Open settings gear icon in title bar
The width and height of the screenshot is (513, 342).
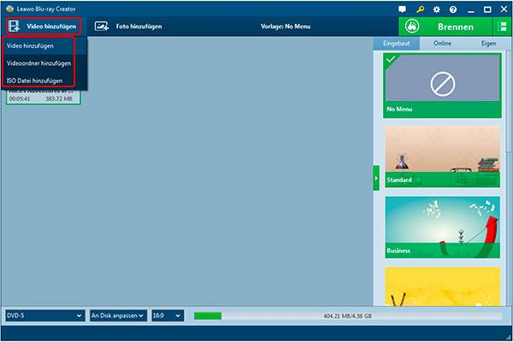[436, 9]
